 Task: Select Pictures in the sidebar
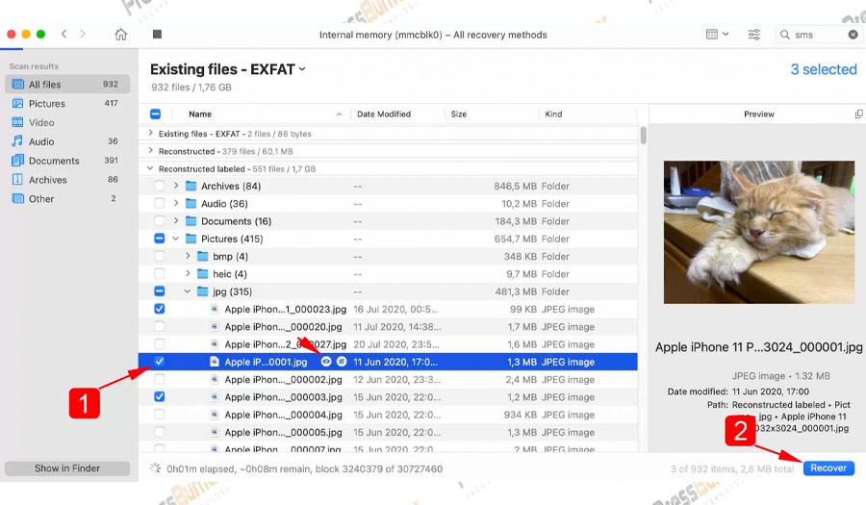coord(46,104)
